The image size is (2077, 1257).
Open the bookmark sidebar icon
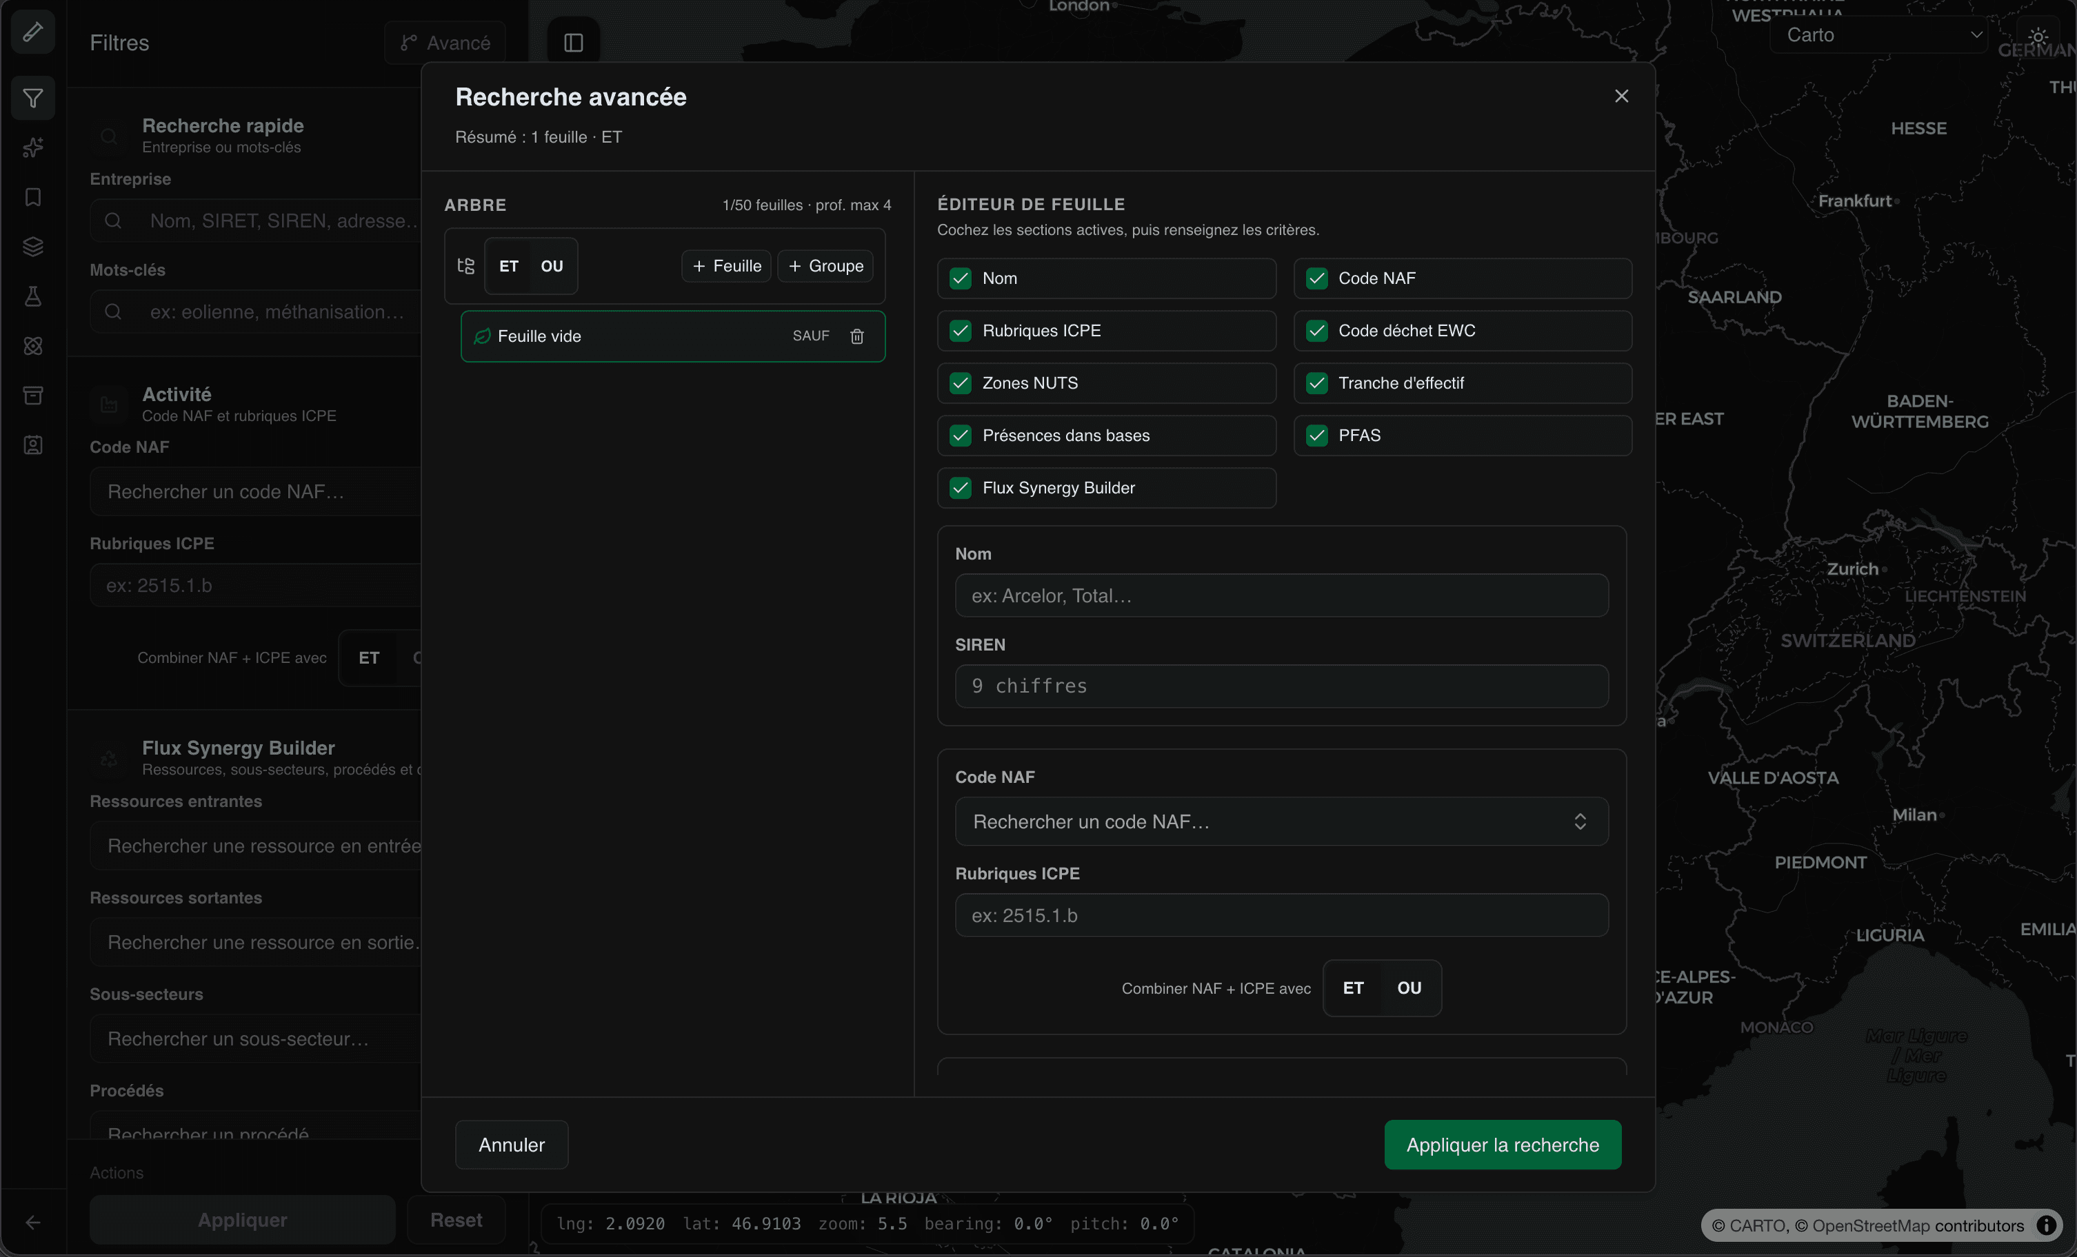point(33,197)
